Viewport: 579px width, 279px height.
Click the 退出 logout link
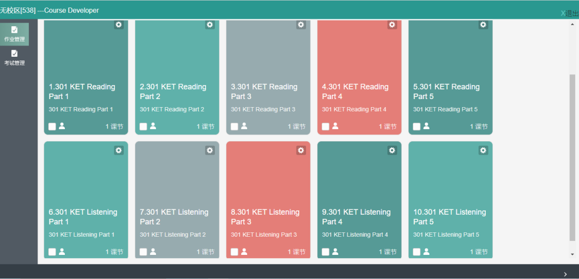[x=570, y=13]
